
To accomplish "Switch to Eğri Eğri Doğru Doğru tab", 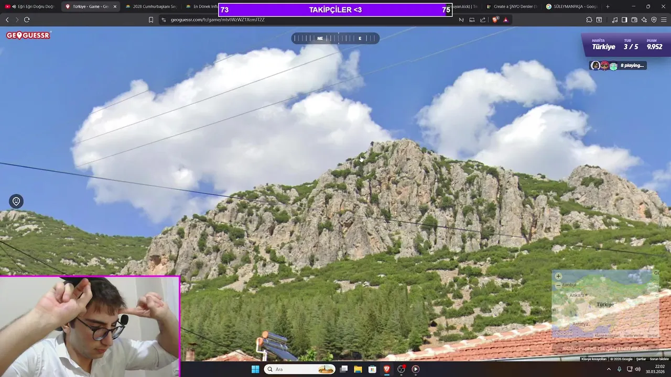I will point(31,6).
